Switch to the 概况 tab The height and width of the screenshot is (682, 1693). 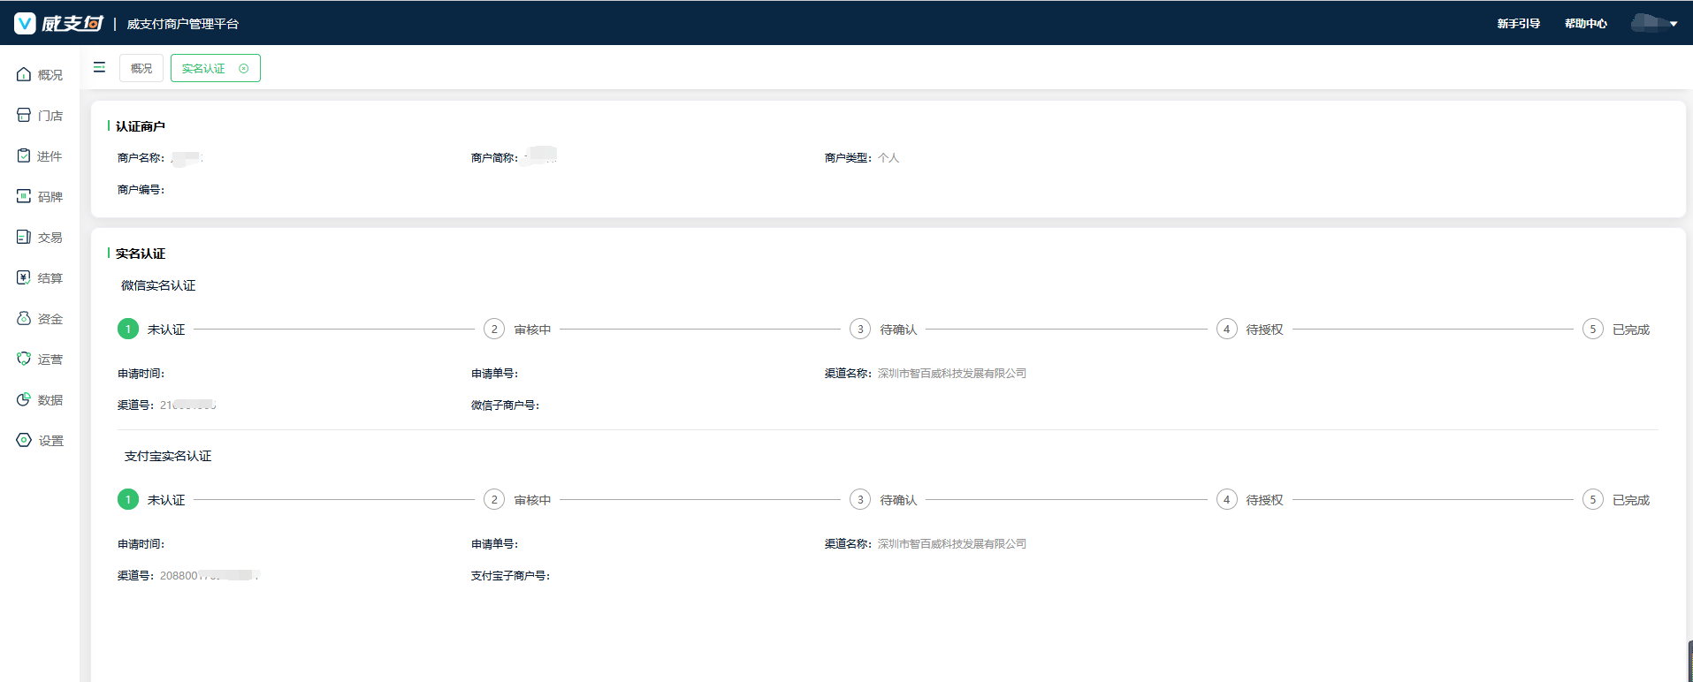click(x=141, y=69)
